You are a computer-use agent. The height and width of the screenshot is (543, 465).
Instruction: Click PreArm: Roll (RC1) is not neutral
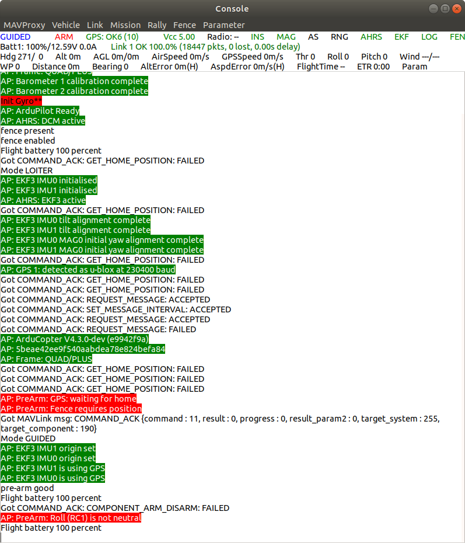point(71,518)
